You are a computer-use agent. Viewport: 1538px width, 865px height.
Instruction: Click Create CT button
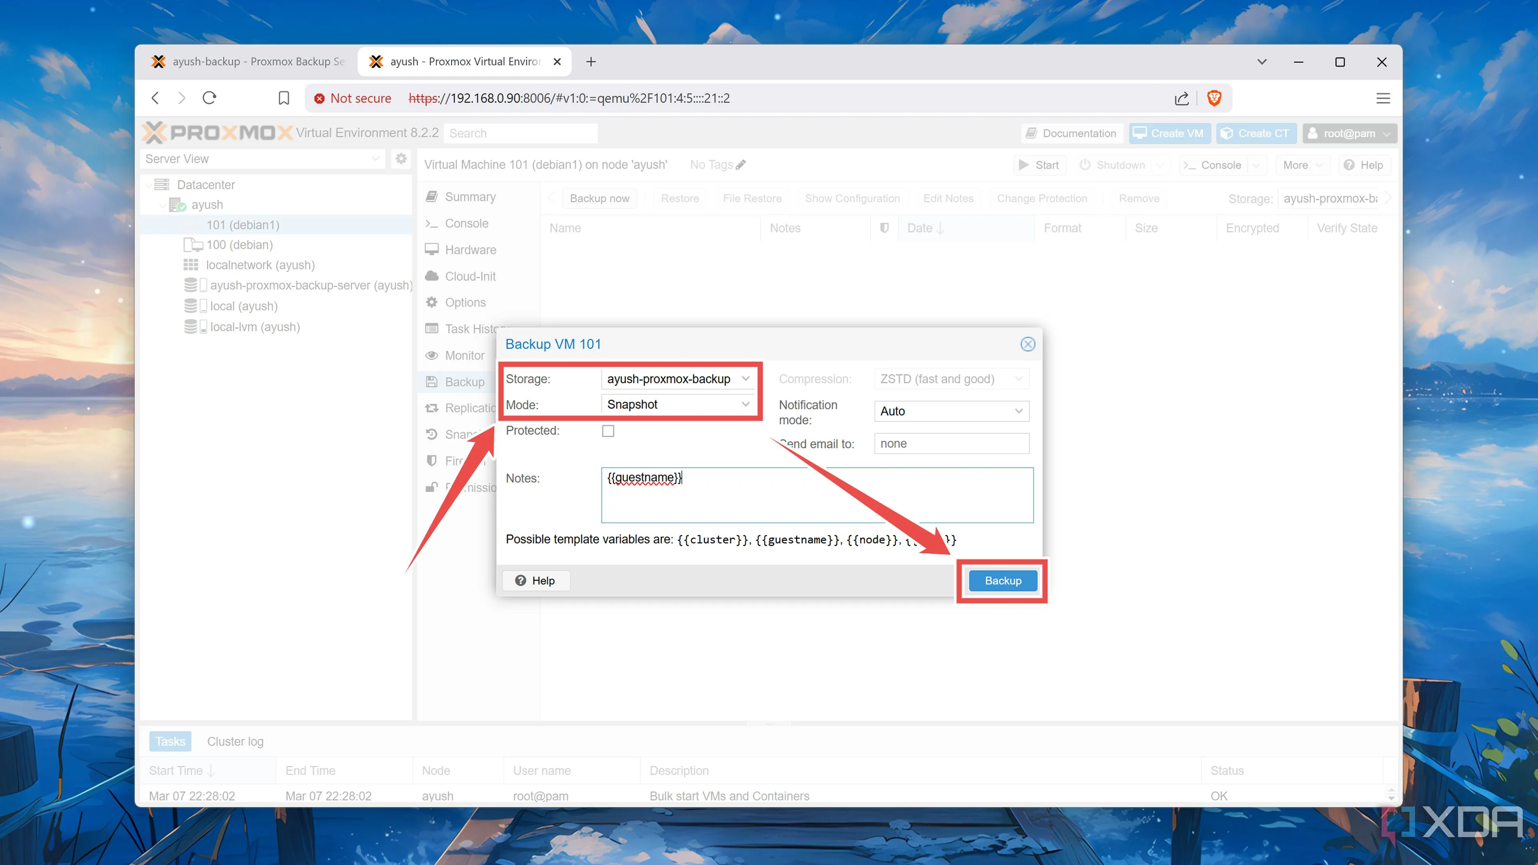click(1256, 133)
